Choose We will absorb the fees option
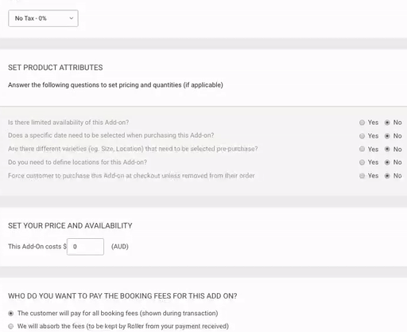 point(11,326)
